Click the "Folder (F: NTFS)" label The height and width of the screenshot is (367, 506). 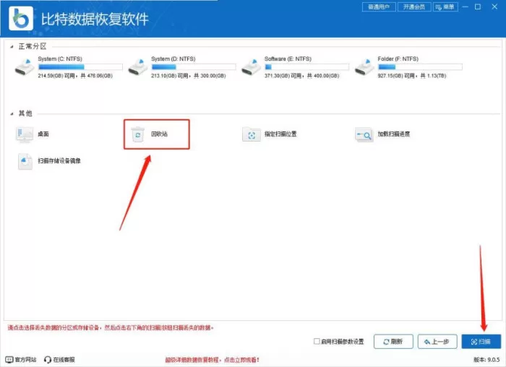(398, 59)
